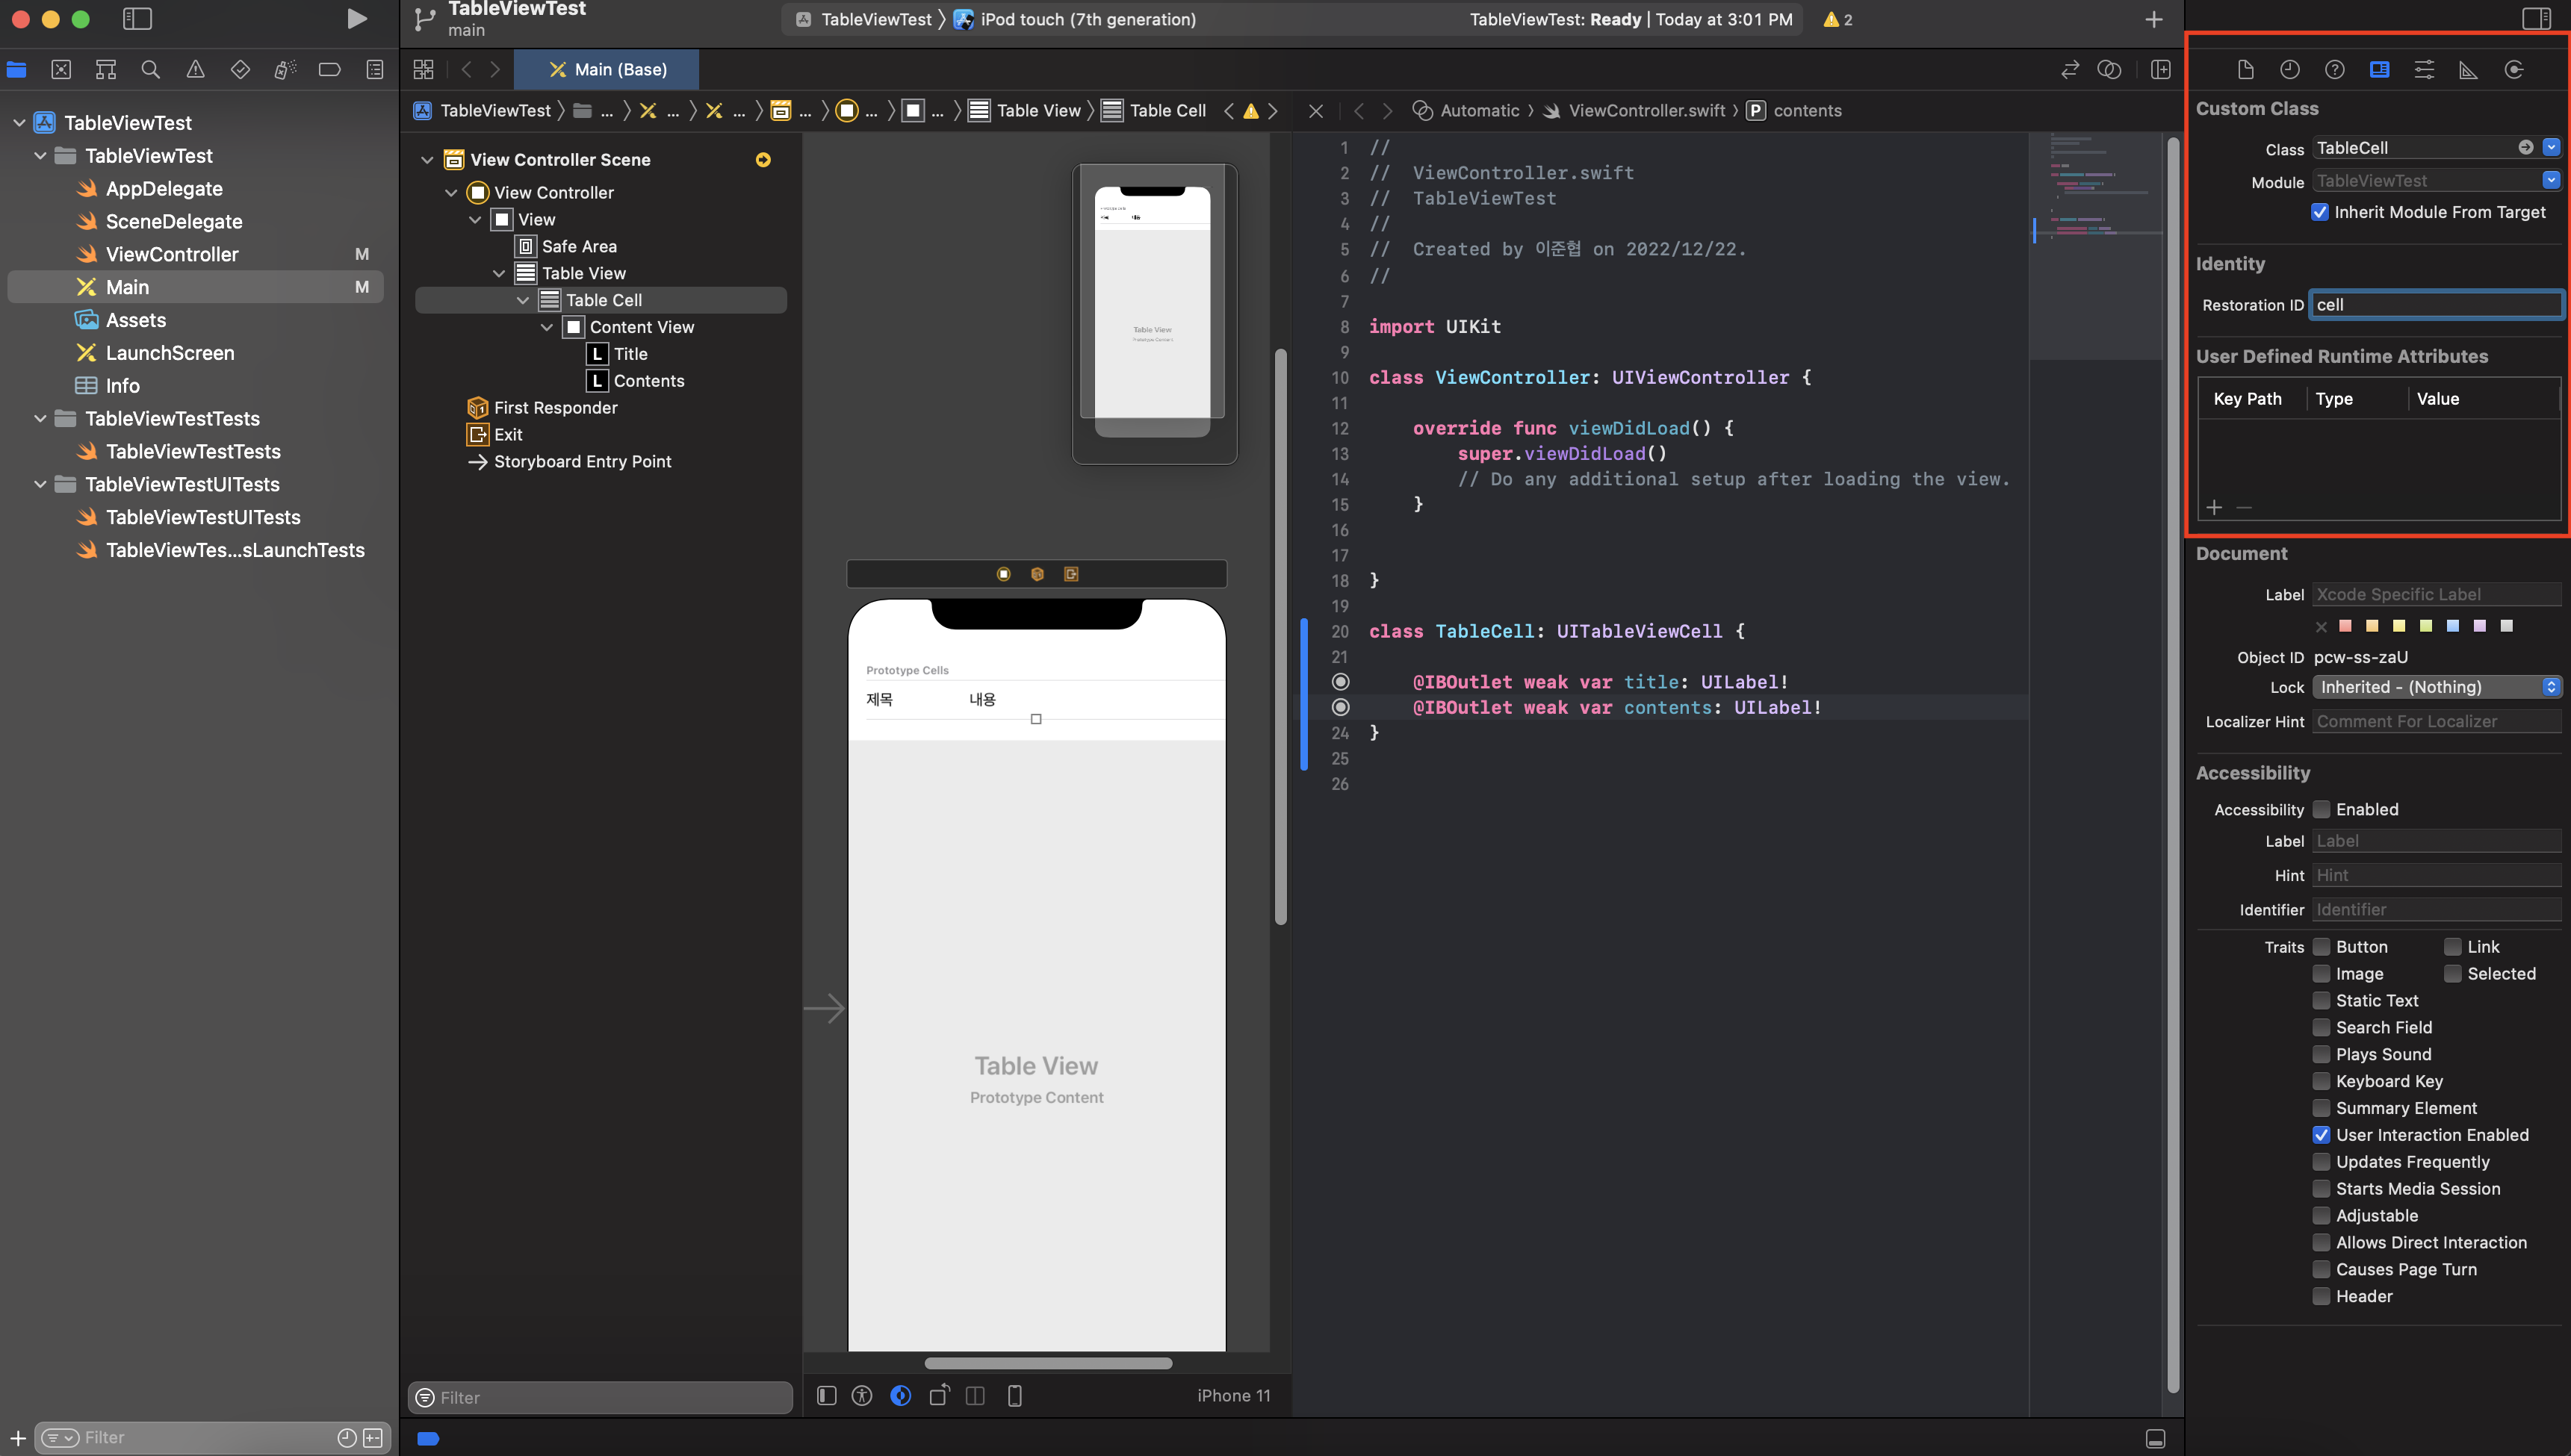Collapse the Table Cell outline item
Viewport: 2571px width, 1456px height.
pyautogui.click(x=523, y=300)
